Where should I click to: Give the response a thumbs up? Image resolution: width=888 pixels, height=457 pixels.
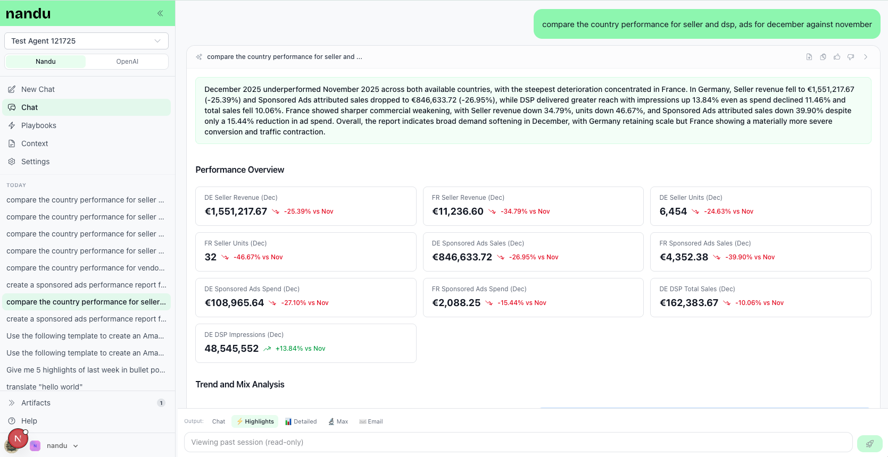click(x=837, y=57)
